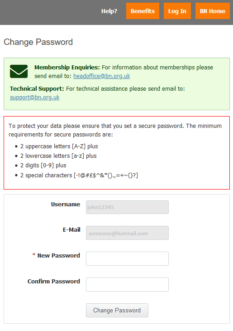Screen dimensions: 233x331
Task: Click the special characters requirement bullet
Action: (x=79, y=175)
